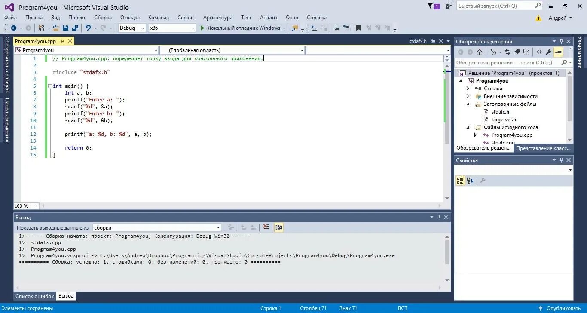
Task: Open the global scope dropdown
Action: point(232,50)
